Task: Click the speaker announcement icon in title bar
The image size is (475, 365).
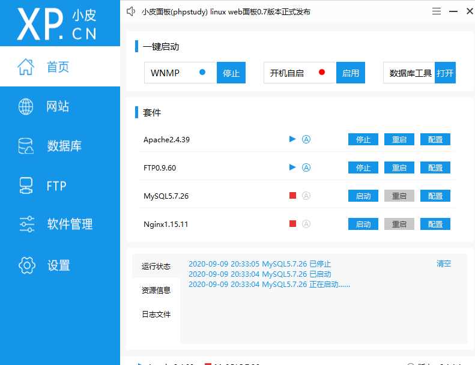Action: (131, 11)
